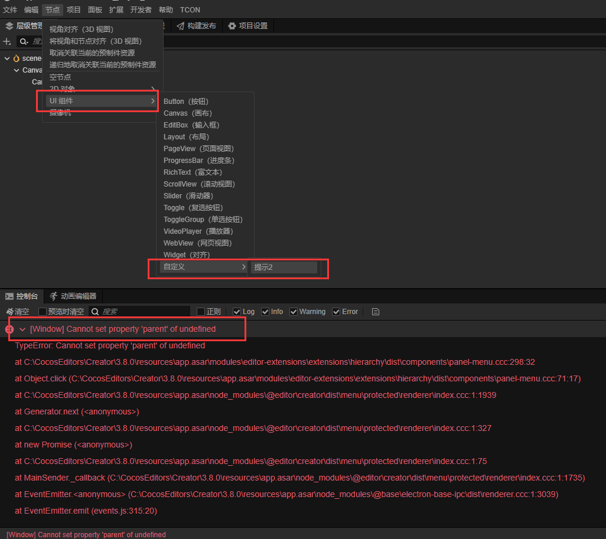This screenshot has width=606, height=539.
Task: Create a ToggleGroup (单选按钮) component
Action: click(x=203, y=220)
